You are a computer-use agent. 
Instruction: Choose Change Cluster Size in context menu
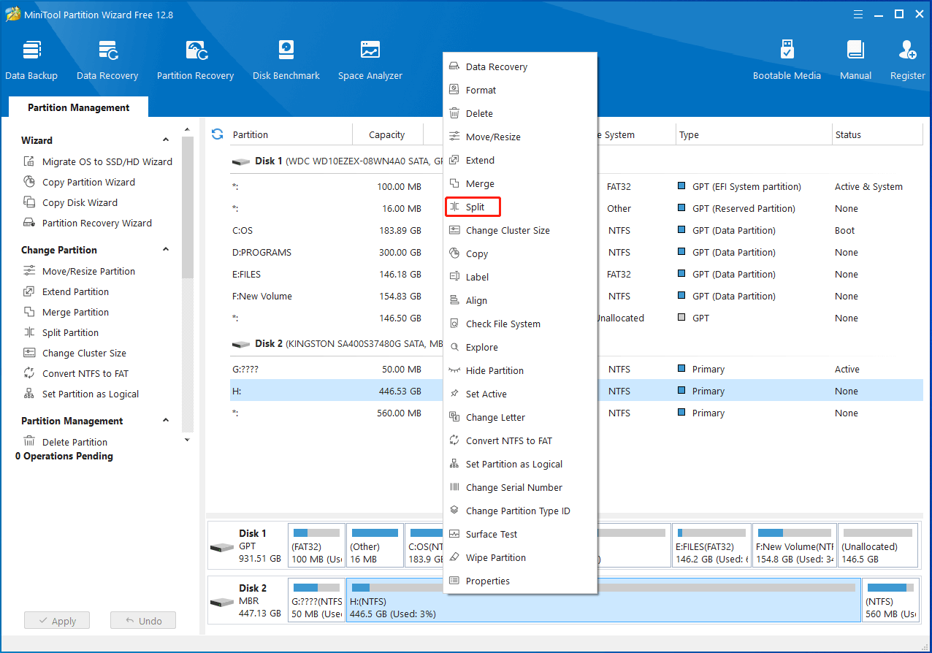(520, 230)
